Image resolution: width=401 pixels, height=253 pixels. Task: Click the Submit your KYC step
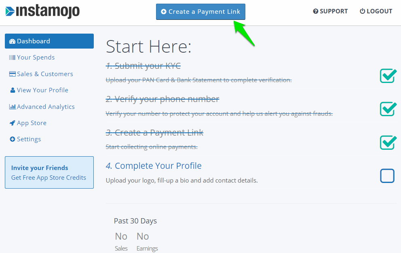pos(143,66)
